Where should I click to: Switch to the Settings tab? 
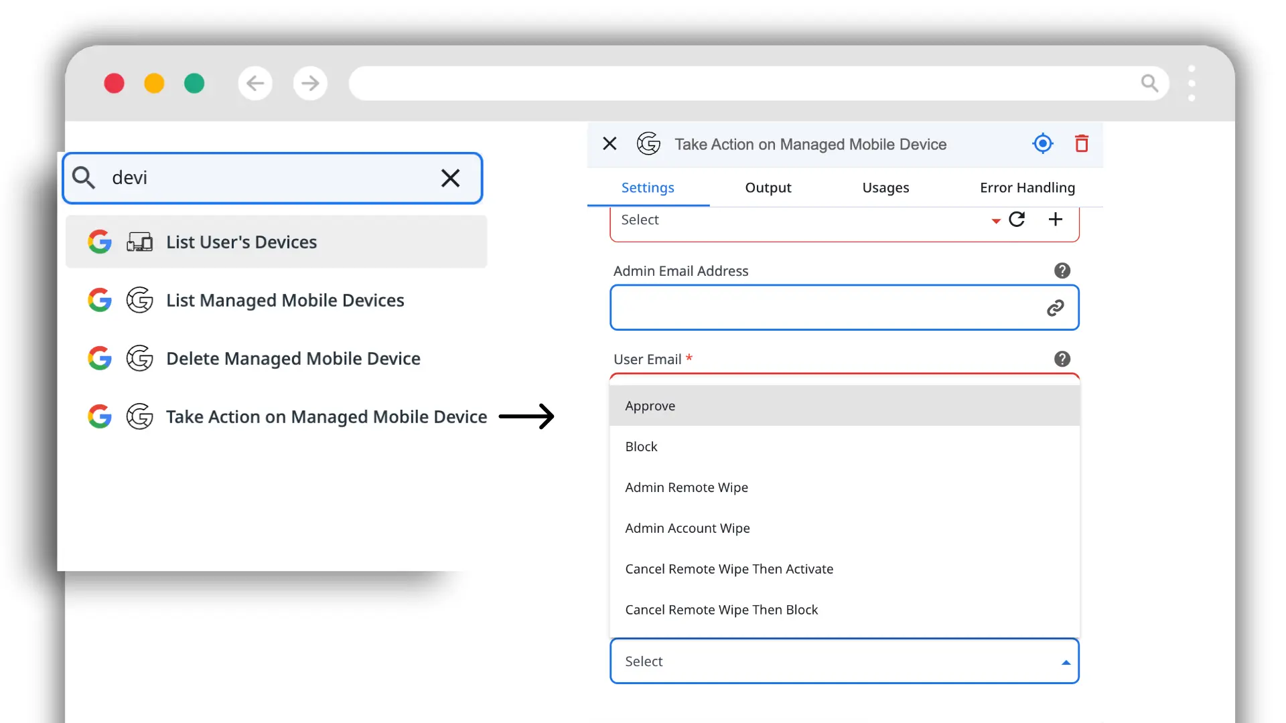[648, 187]
